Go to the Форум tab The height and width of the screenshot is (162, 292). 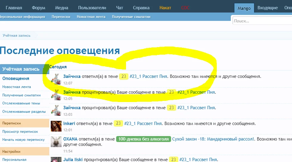pyautogui.click(x=39, y=8)
